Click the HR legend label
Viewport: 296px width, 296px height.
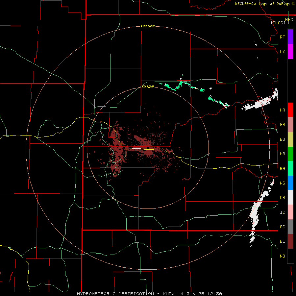tap(282, 154)
